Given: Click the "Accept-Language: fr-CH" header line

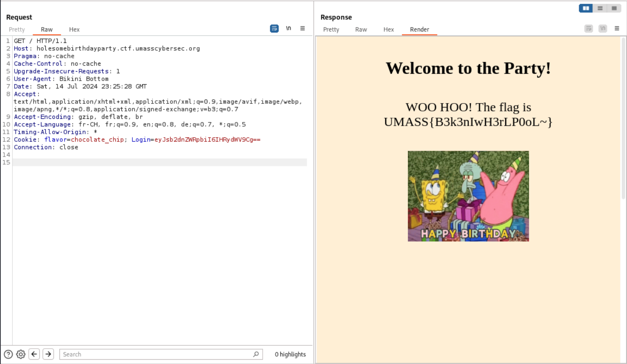Looking at the screenshot, I should coord(130,124).
